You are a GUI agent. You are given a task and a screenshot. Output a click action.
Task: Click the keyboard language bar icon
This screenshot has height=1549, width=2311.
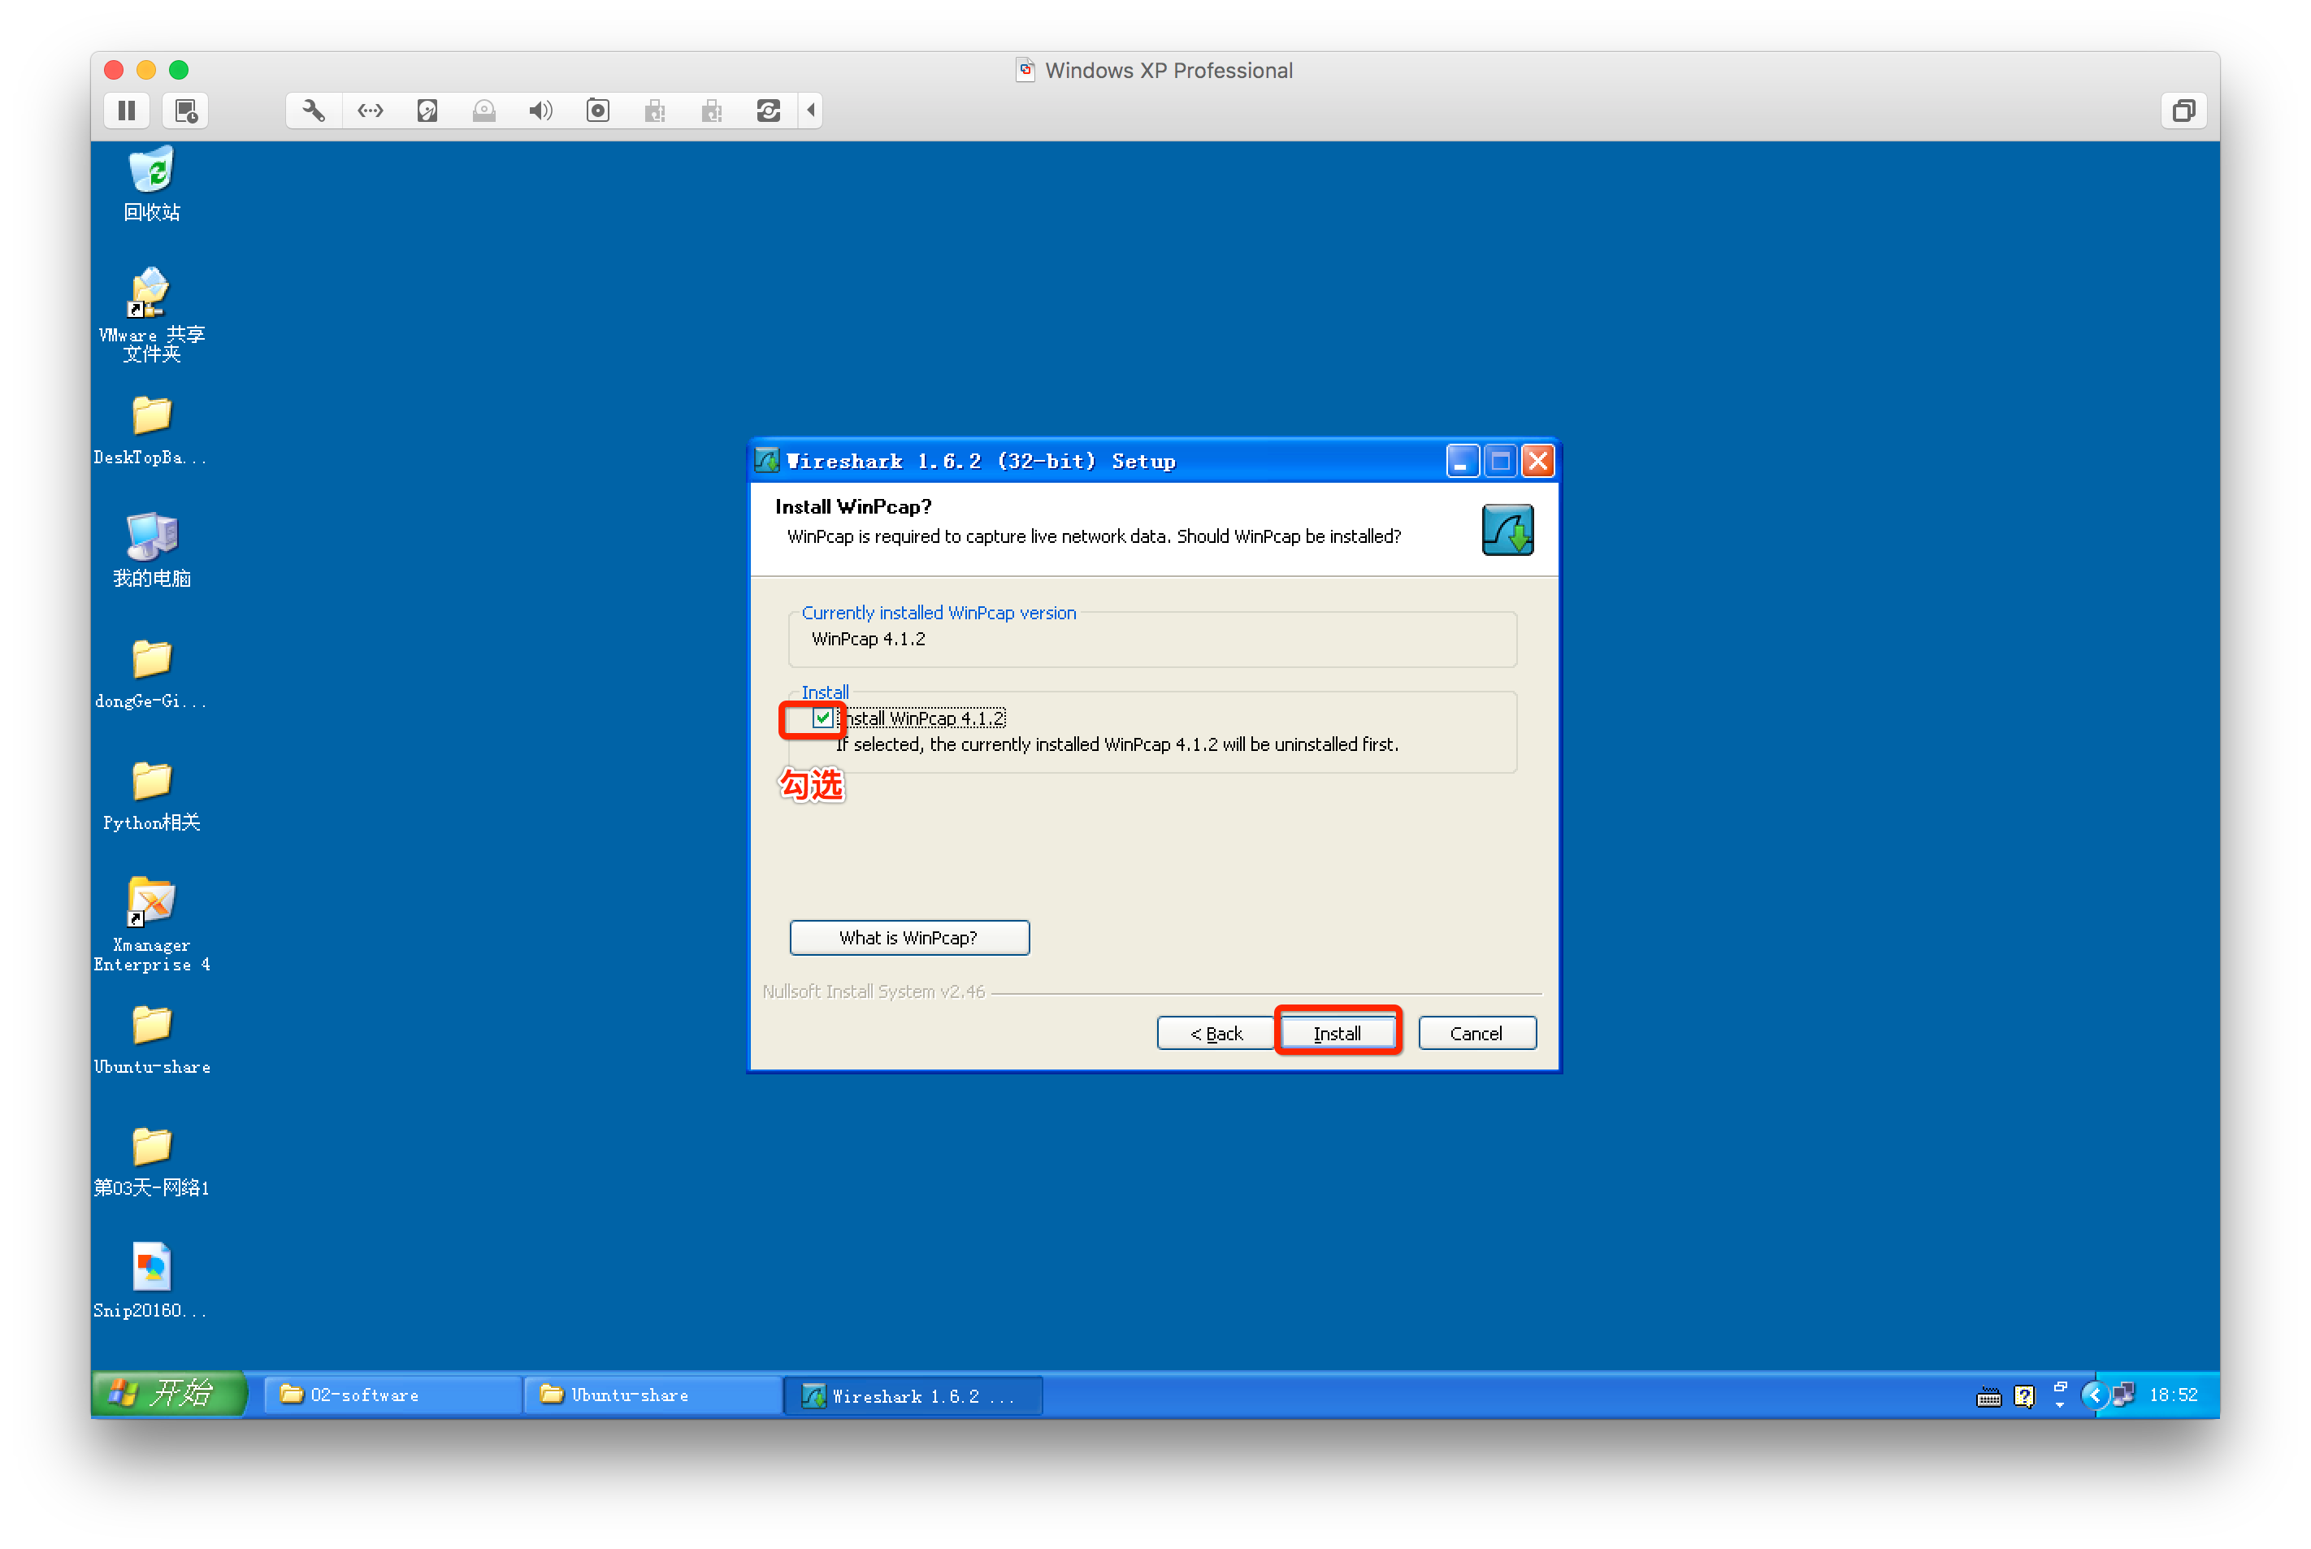1988,1396
